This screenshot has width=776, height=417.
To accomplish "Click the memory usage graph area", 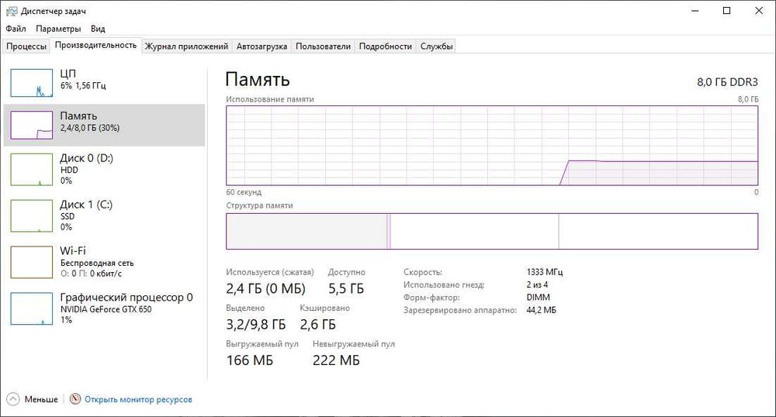I will [x=492, y=146].
